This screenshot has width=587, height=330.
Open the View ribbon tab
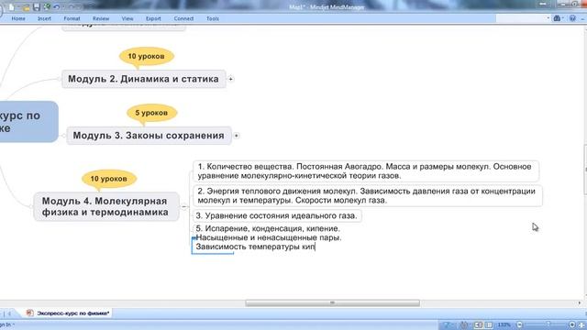[127, 18]
